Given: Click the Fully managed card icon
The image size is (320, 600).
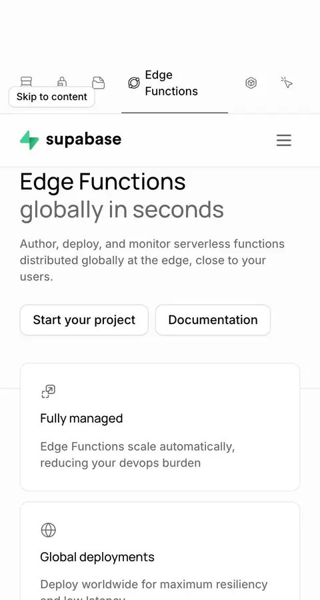Looking at the screenshot, I should [48, 392].
